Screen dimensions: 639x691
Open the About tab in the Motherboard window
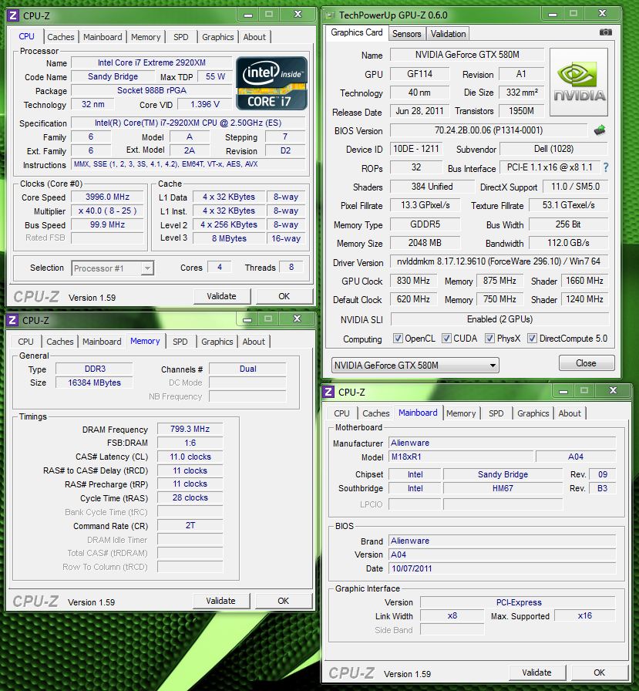[570, 413]
